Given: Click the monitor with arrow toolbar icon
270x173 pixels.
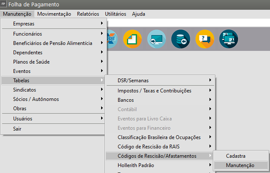Looking at the screenshot, I should pyautogui.click(x=156, y=39).
